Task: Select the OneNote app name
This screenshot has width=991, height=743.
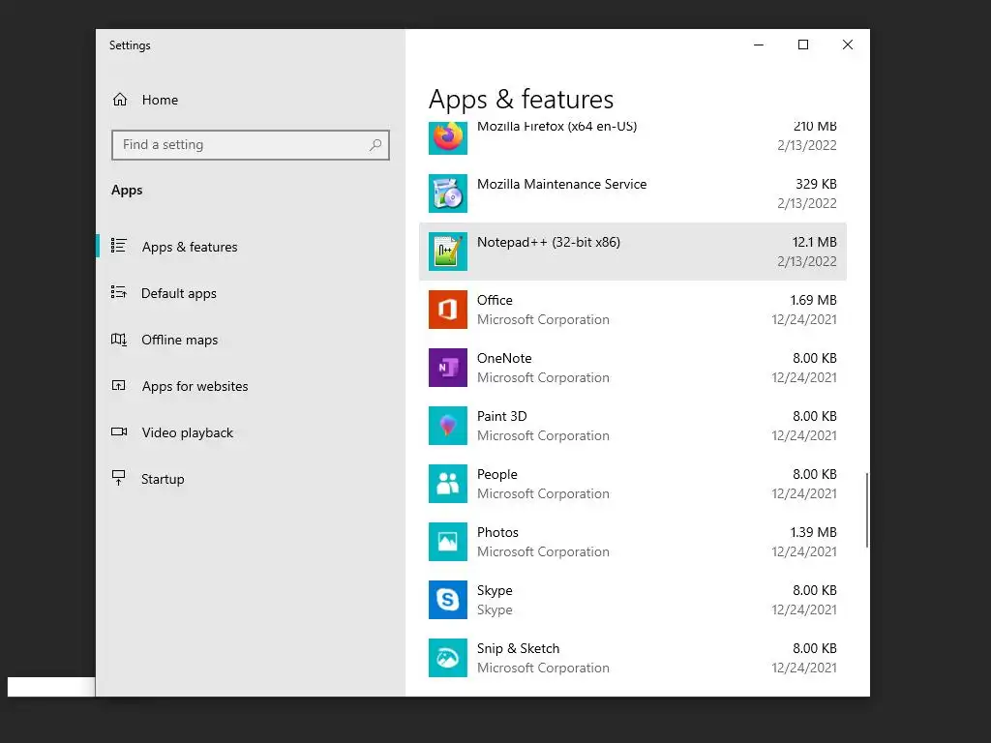Action: (x=504, y=358)
